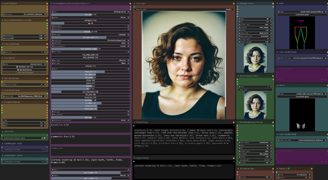
Task: Click the Positive Prompt text area
Action: tap(183, 138)
